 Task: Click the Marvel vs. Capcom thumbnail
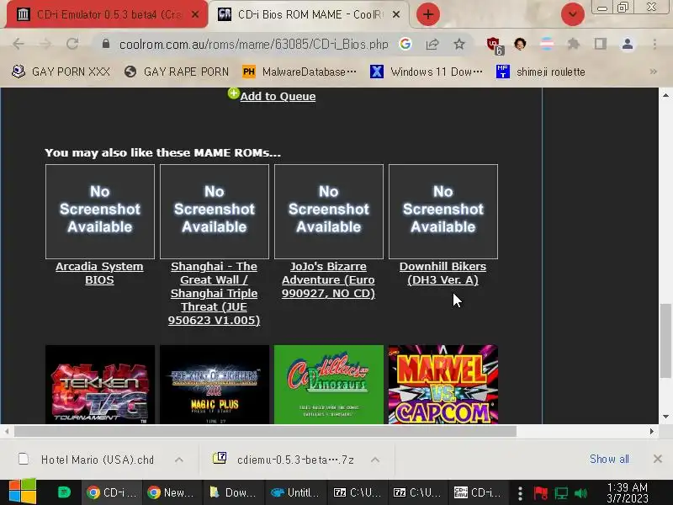point(443,385)
